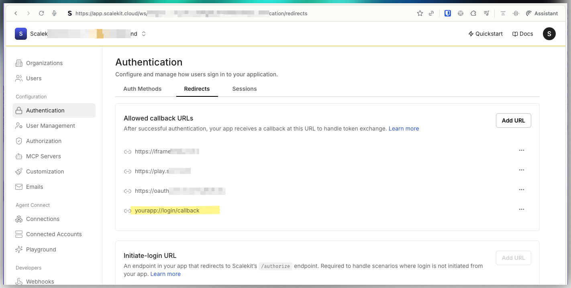Navigate to the Customization section

[x=45, y=172]
